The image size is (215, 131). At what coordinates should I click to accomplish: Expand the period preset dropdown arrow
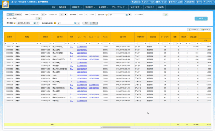pos(65,15)
